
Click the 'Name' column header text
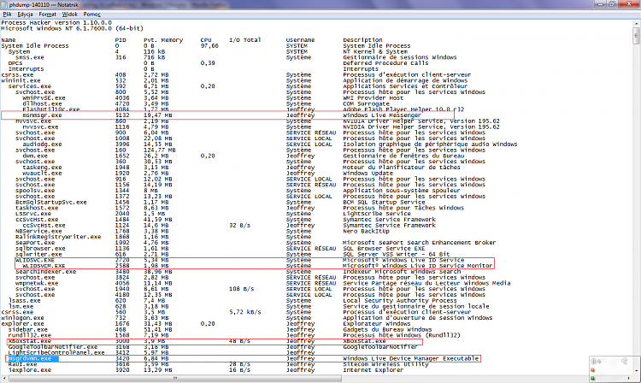9,40
